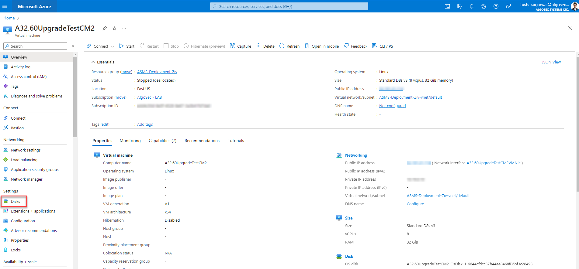The width and height of the screenshot is (579, 269).
Task: Open the portal hamburger menu
Action: click(x=5, y=6)
